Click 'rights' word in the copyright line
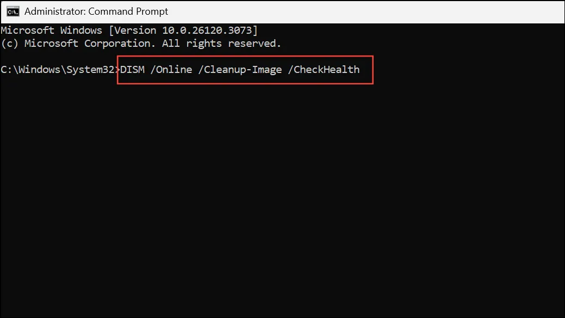Viewport: 565px width, 318px height. [204, 44]
